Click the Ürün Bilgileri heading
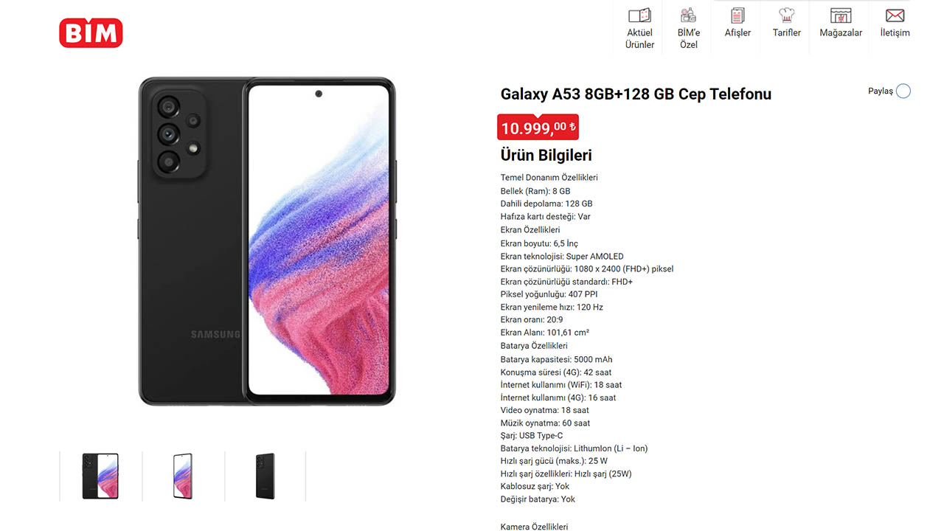The image size is (944, 531). tap(546, 155)
